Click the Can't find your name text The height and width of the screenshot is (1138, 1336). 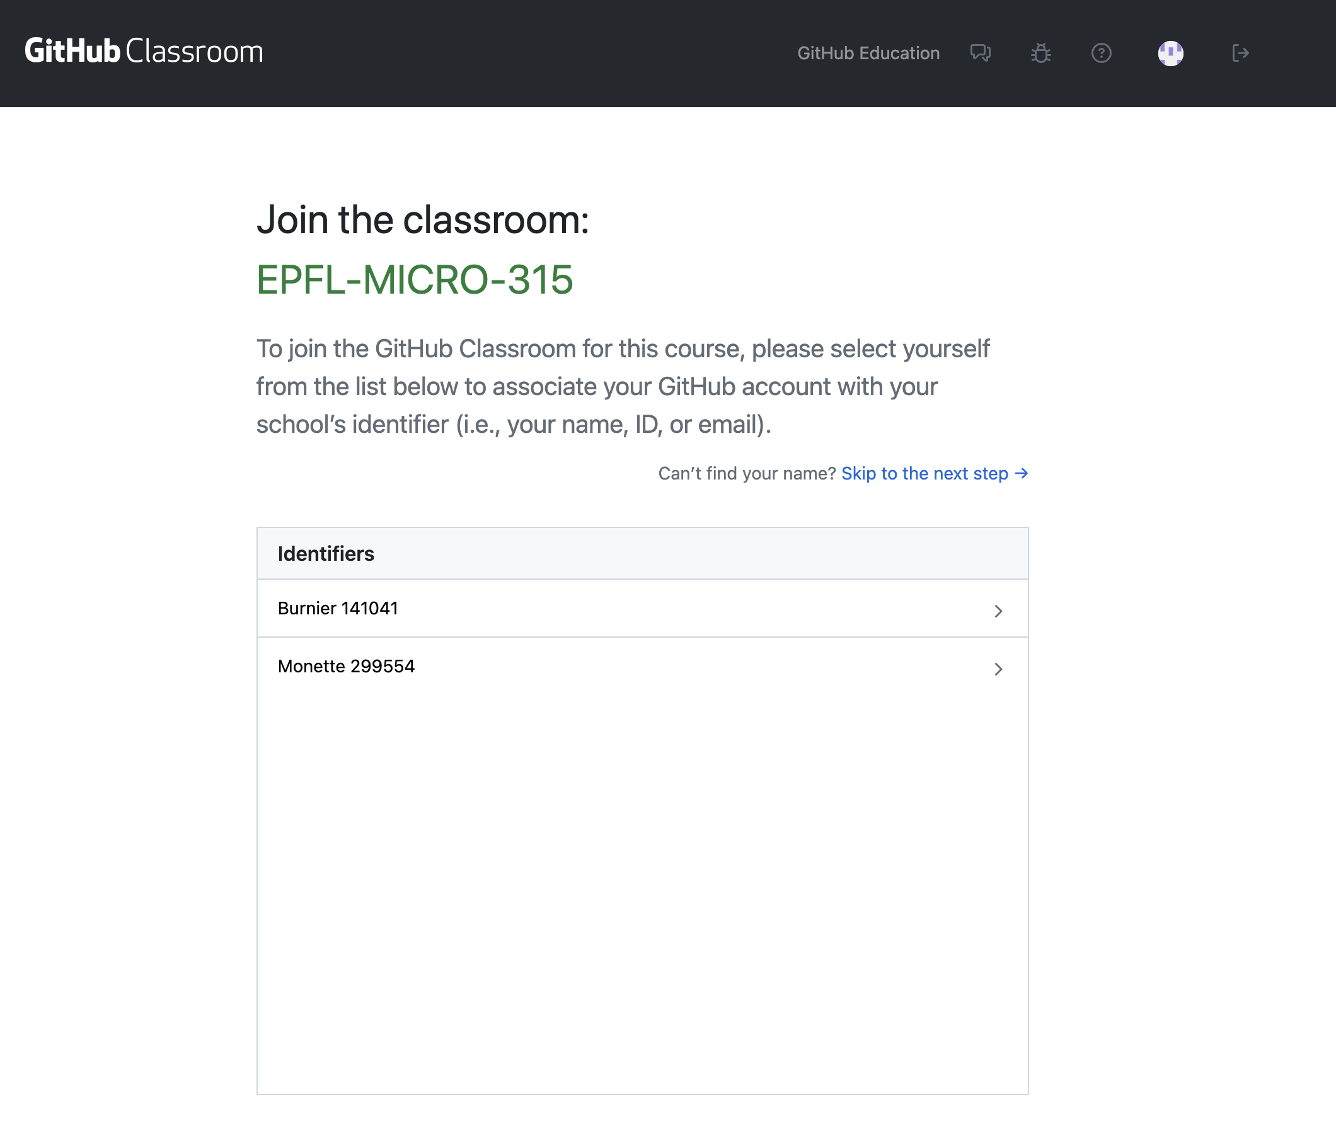[747, 473]
